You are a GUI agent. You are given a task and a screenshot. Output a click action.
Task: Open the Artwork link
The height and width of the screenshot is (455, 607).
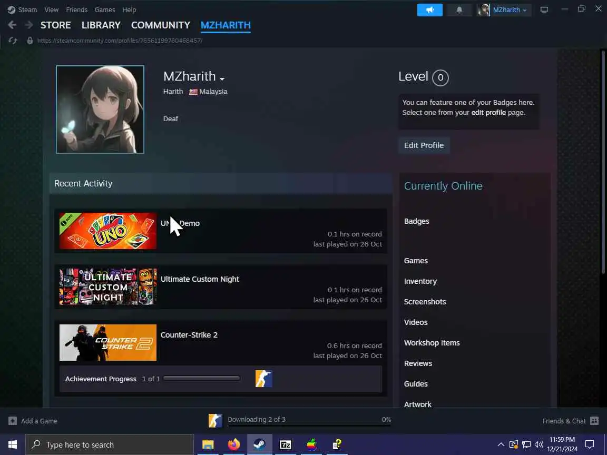click(418, 404)
